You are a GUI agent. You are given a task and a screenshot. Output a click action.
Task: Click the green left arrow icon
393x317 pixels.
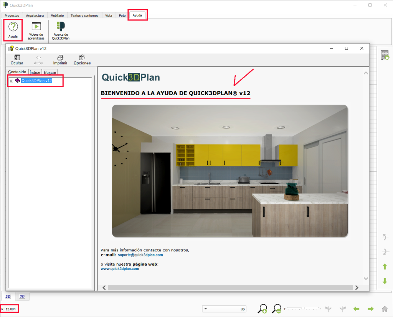pyautogui.click(x=356, y=309)
